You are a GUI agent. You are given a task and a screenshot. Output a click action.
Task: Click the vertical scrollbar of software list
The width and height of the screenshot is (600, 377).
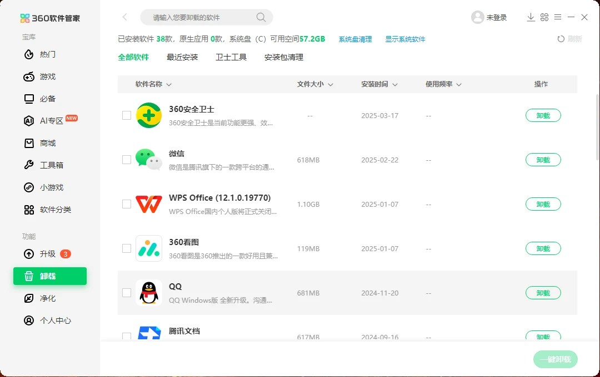tap(597, 127)
